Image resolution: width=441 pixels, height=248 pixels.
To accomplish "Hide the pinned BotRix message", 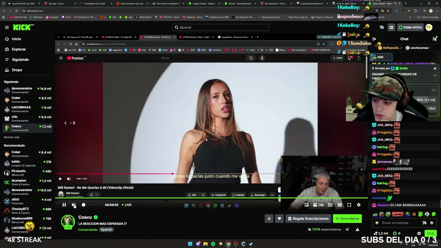I will click(435, 69).
